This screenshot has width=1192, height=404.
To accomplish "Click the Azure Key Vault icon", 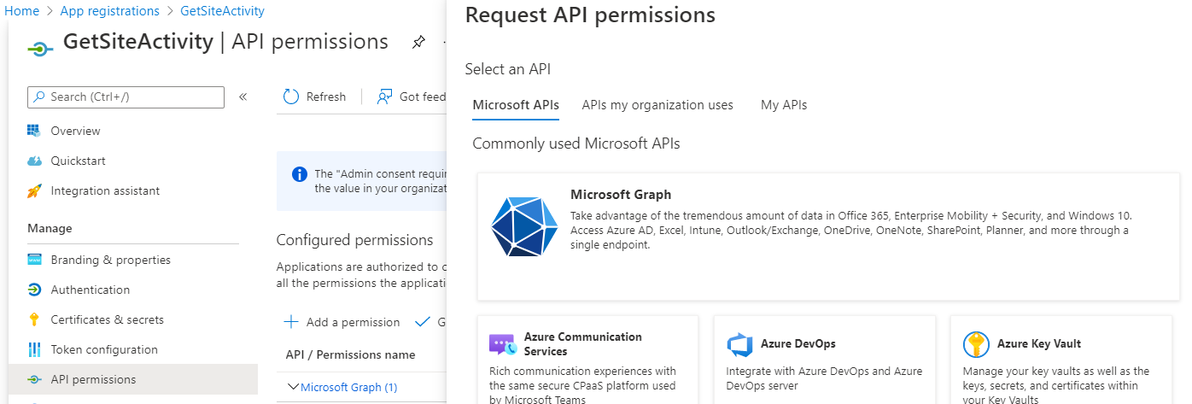I will coord(976,344).
